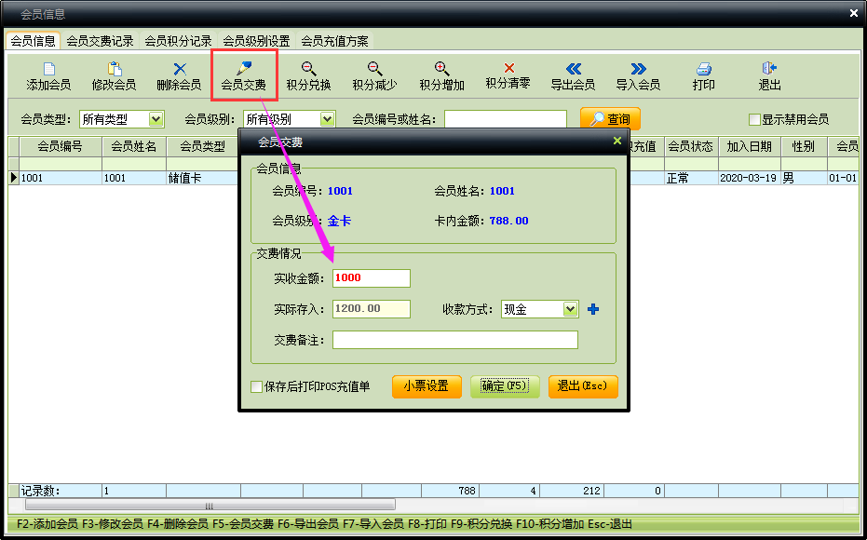Open the 会员级别 dropdown list
The height and width of the screenshot is (540, 867).
327,119
